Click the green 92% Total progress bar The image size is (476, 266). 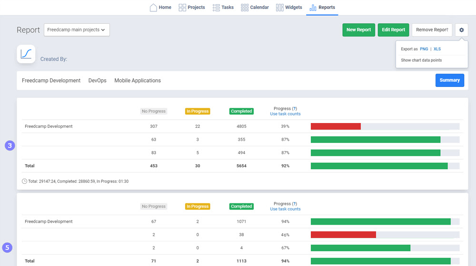click(x=379, y=166)
